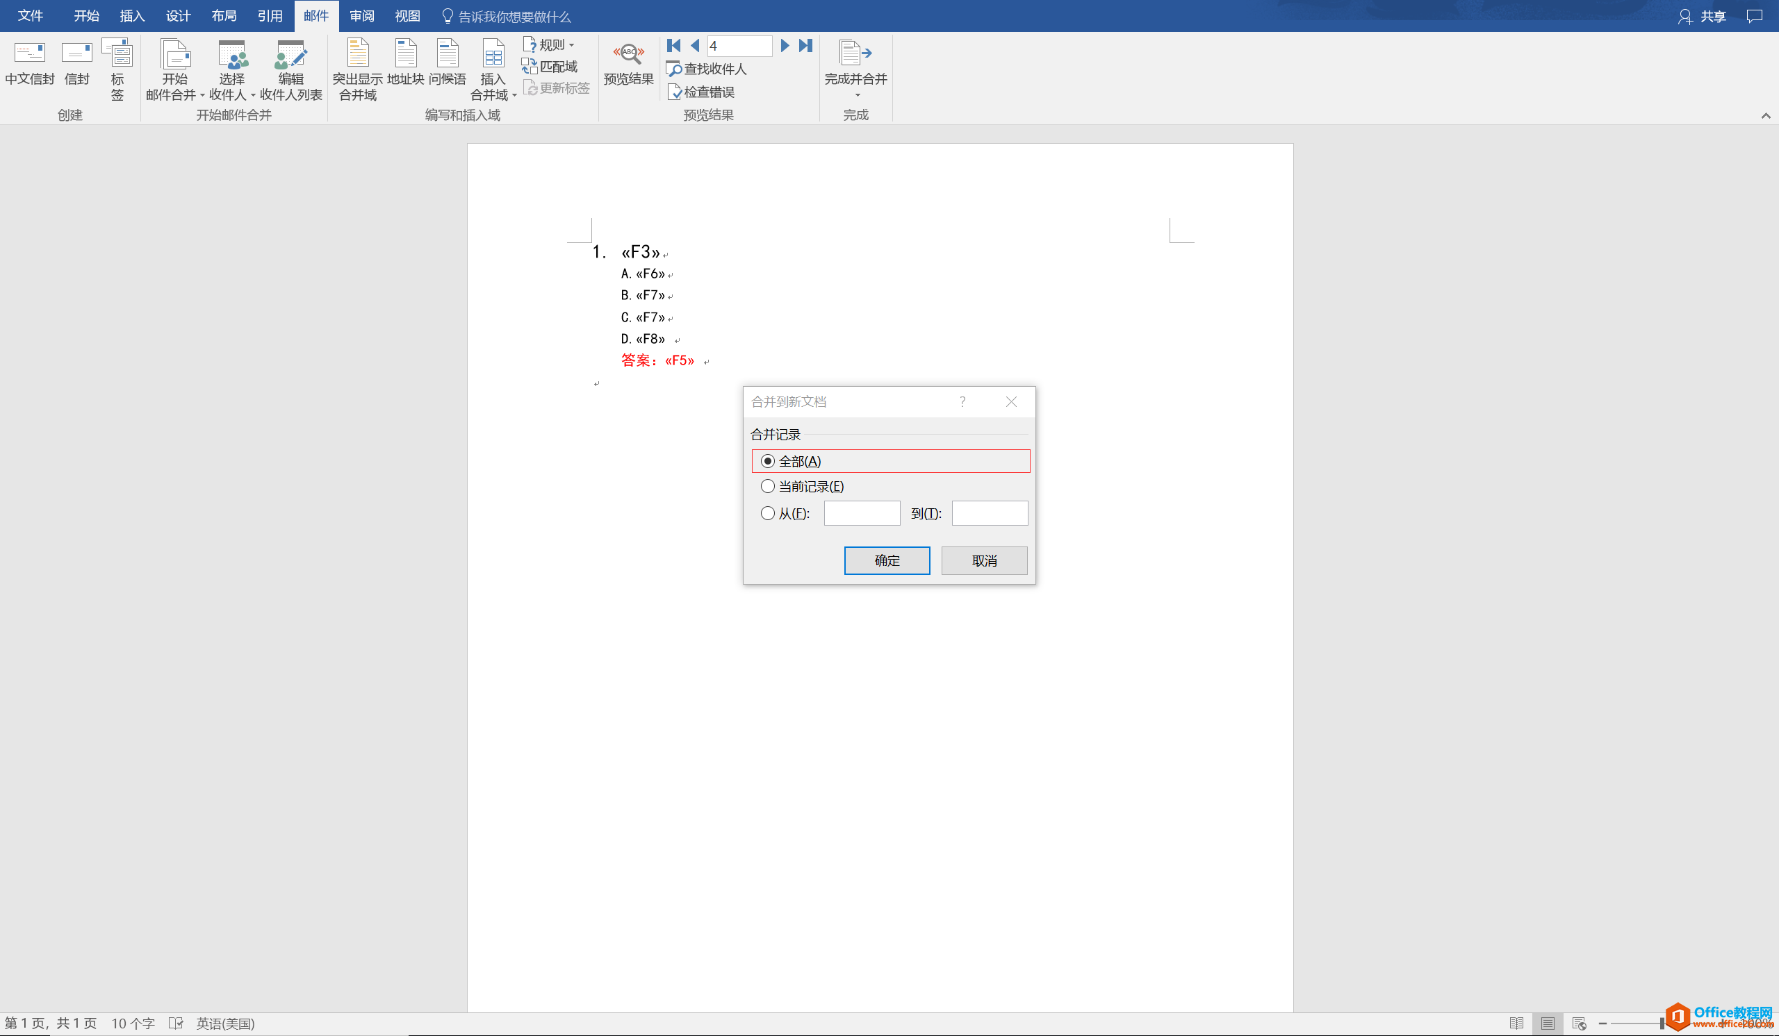Screen dimensions: 1779x1036
Task: Click the Cancel (取消) button
Action: point(984,560)
